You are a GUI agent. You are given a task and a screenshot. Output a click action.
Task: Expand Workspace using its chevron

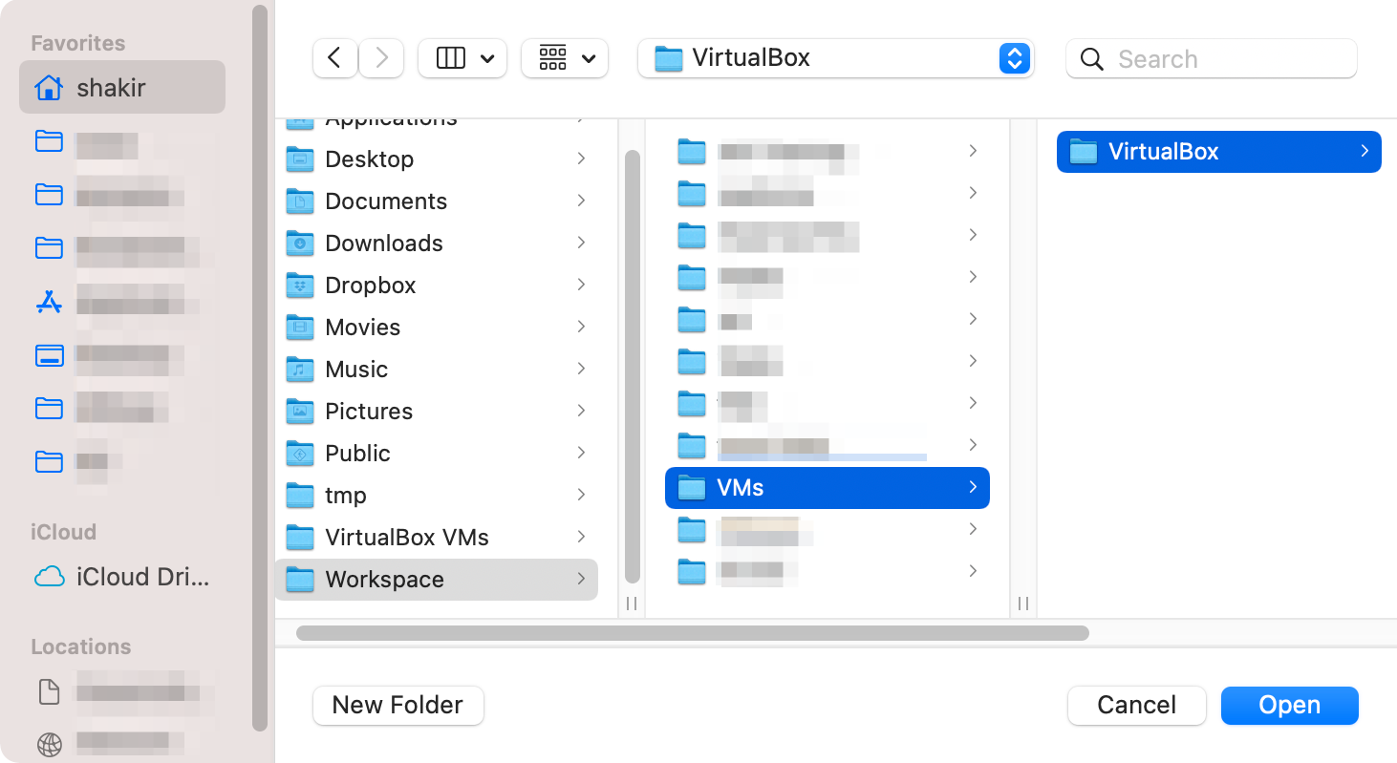pyautogui.click(x=581, y=579)
